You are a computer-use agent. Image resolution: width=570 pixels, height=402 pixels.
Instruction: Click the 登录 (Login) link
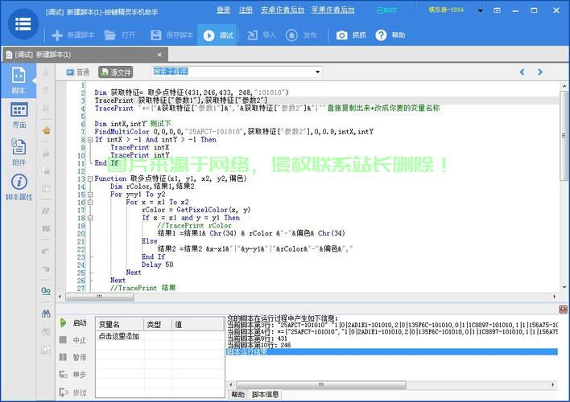pyautogui.click(x=223, y=10)
